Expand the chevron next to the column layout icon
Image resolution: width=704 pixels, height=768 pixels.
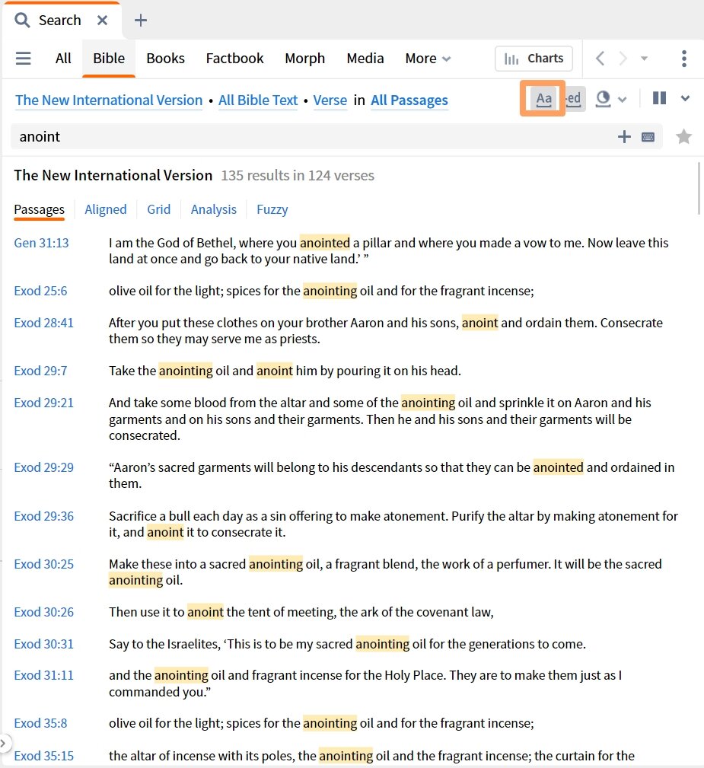pyautogui.click(x=685, y=98)
